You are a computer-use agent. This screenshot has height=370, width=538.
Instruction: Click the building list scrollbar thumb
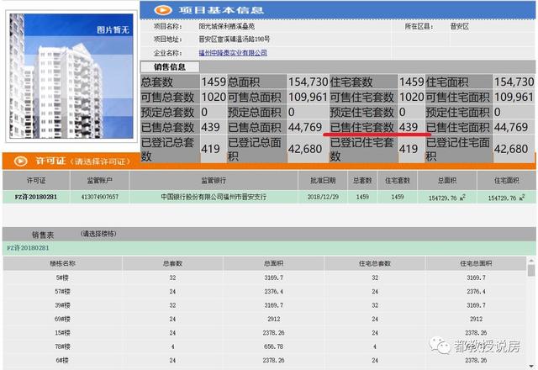[x=531, y=270]
